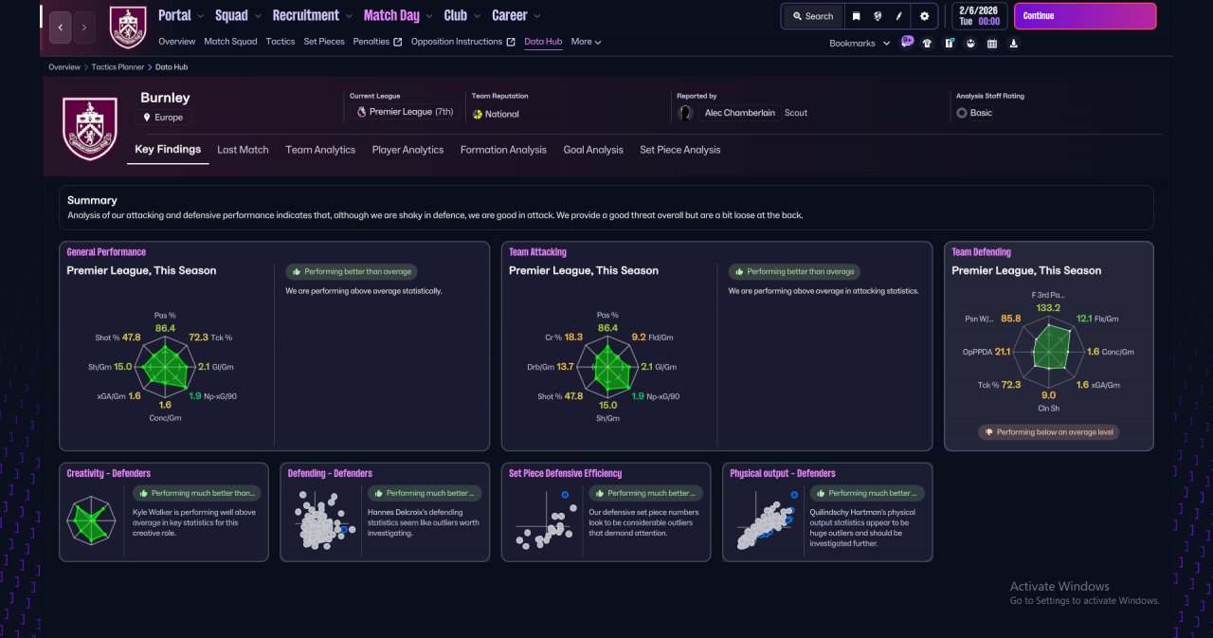Open the Portal menu
The width and height of the screenshot is (1213, 638).
tap(174, 15)
